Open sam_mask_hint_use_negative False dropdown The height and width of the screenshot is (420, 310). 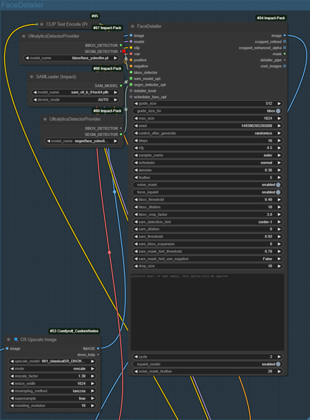[x=207, y=259]
